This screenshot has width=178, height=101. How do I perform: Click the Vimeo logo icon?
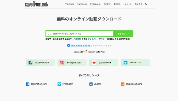(59, 84)
